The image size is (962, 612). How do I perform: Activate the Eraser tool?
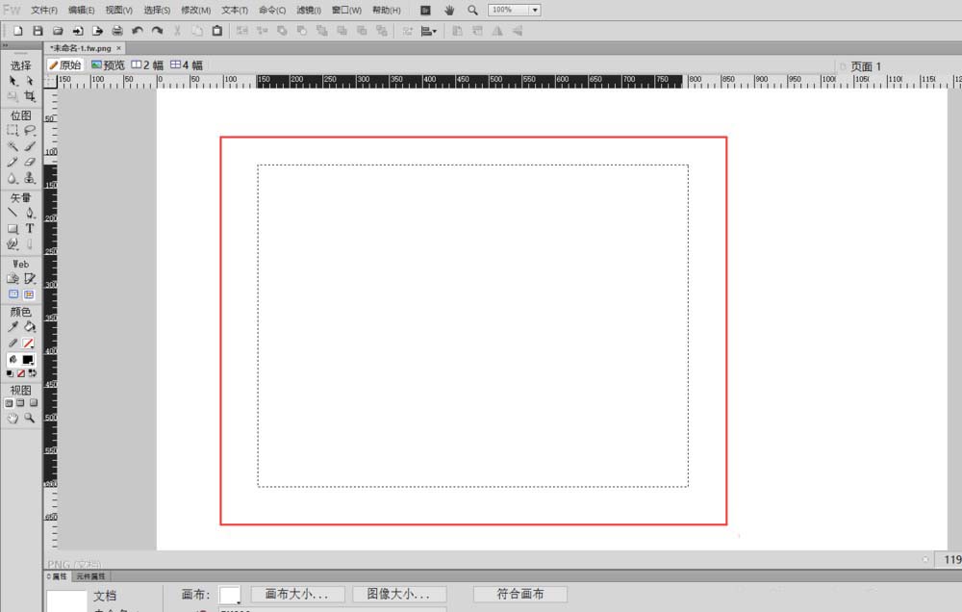pyautogui.click(x=30, y=163)
